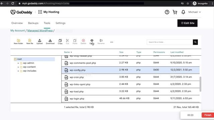Viewport: 214px width, 120px height.
Task: Select the wp-cron.php file name
Action: (x=77, y=77)
